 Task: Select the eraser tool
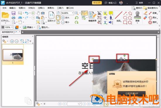pyautogui.click(x=145, y=18)
